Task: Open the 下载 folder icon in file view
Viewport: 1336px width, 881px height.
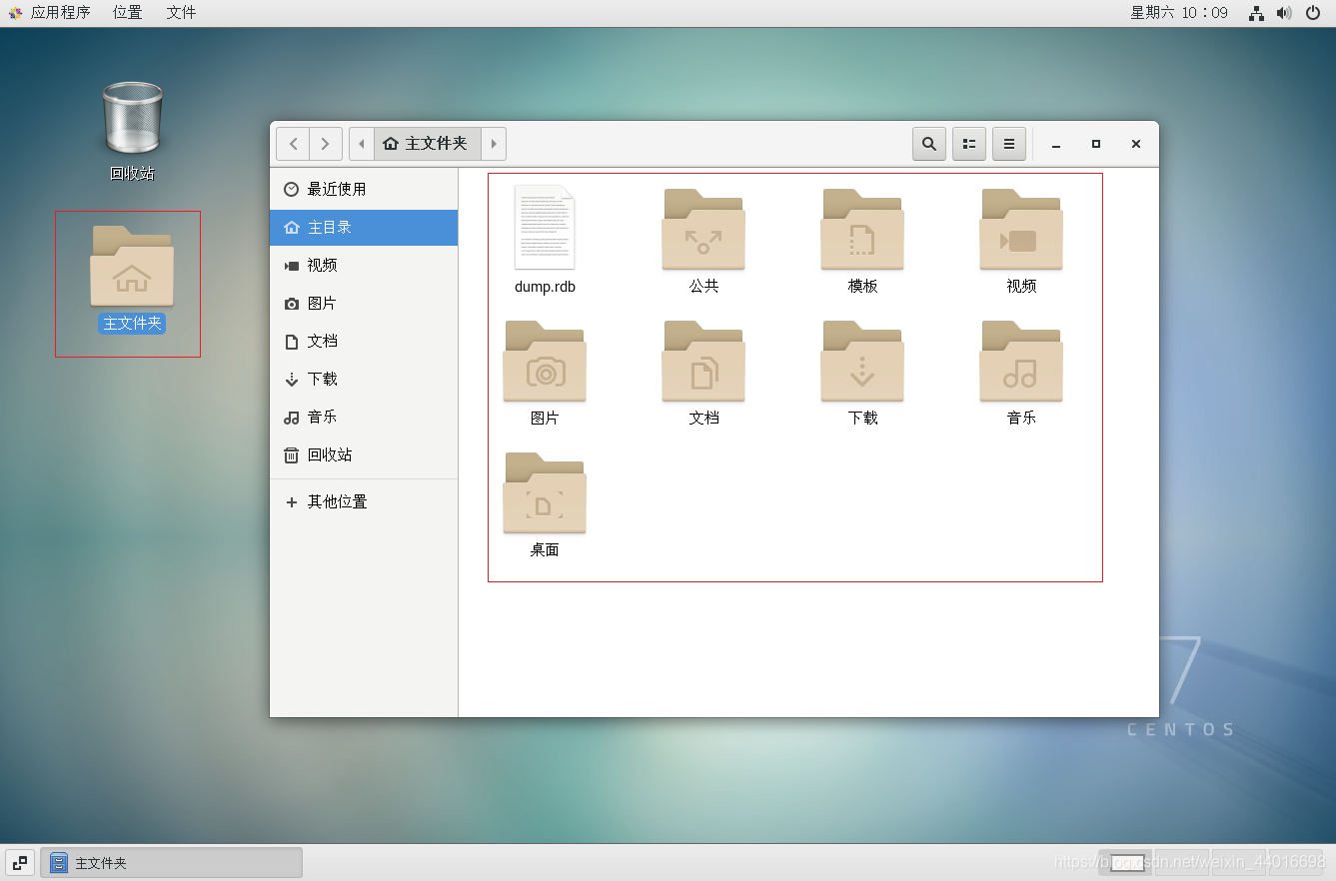Action: [862, 361]
